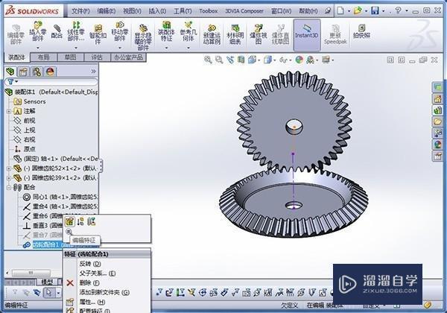Open 装配体特征 dropdown arrow
This screenshot has width=447, height=313.
166,48
